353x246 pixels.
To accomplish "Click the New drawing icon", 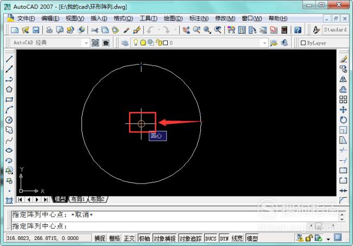I will (15, 30).
